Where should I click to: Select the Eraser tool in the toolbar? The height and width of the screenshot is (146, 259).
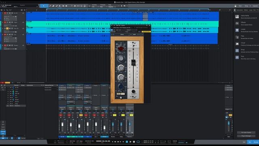click(53, 6)
